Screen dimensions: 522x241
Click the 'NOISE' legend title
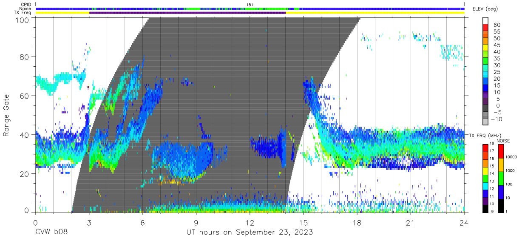(503, 141)
